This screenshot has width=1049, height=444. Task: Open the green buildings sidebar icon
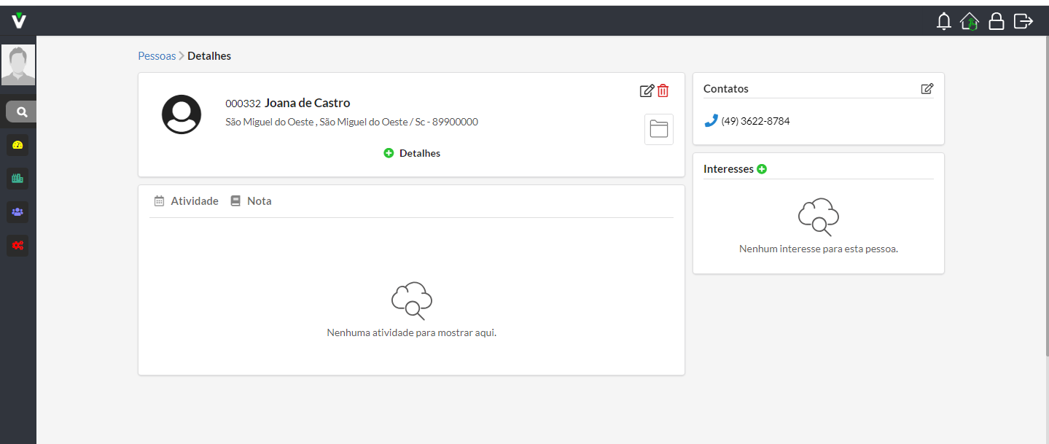click(18, 178)
